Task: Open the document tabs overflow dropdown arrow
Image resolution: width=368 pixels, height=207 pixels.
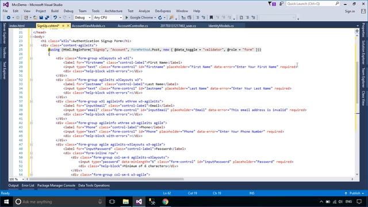Action: click(358, 26)
